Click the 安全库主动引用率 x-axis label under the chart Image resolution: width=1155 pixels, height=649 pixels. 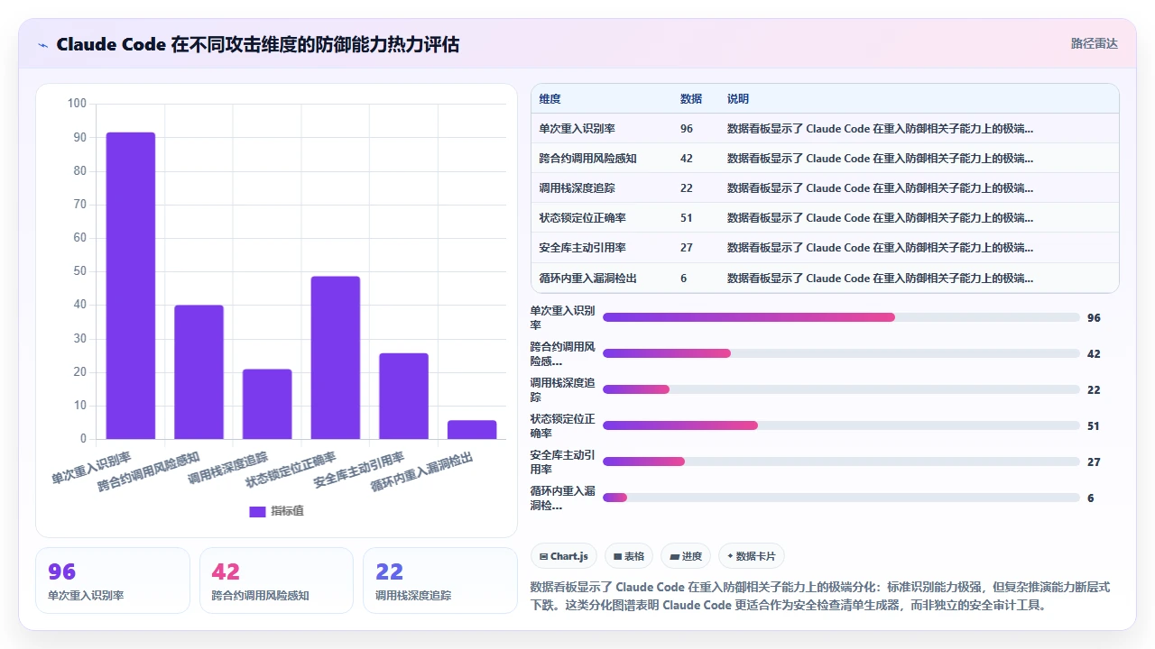click(x=359, y=470)
